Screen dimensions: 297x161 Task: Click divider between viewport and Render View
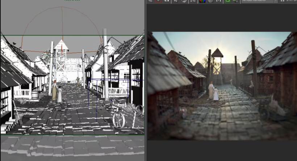coord(145,80)
